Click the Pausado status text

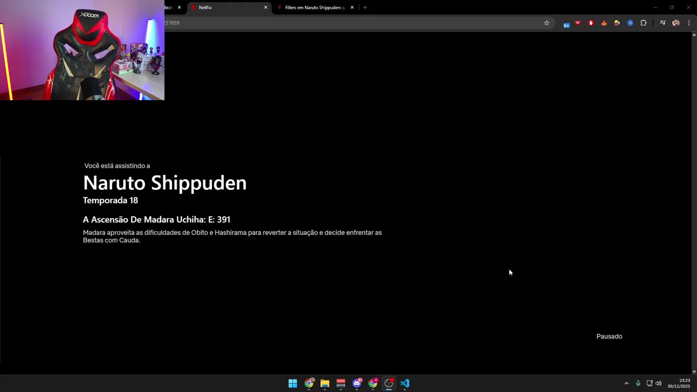[609, 336]
